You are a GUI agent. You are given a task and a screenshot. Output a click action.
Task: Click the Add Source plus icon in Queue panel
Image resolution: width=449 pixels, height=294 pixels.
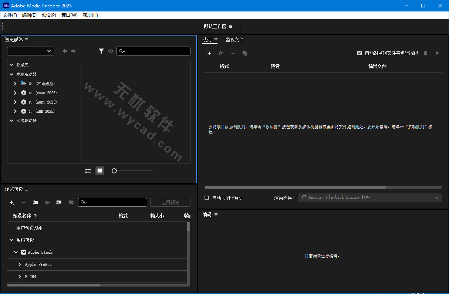coord(209,53)
